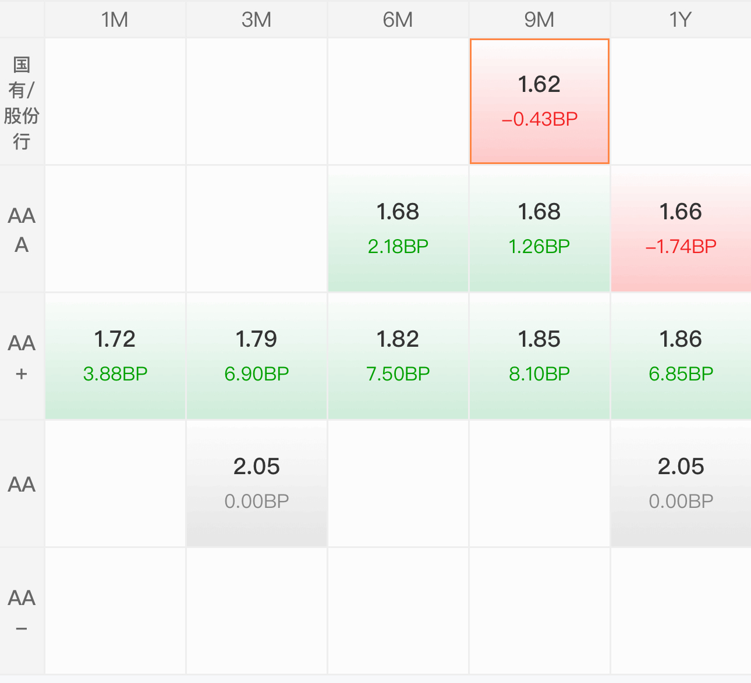Select the AAA rating row label
Image resolution: width=751 pixels, height=683 pixels.
click(22, 229)
